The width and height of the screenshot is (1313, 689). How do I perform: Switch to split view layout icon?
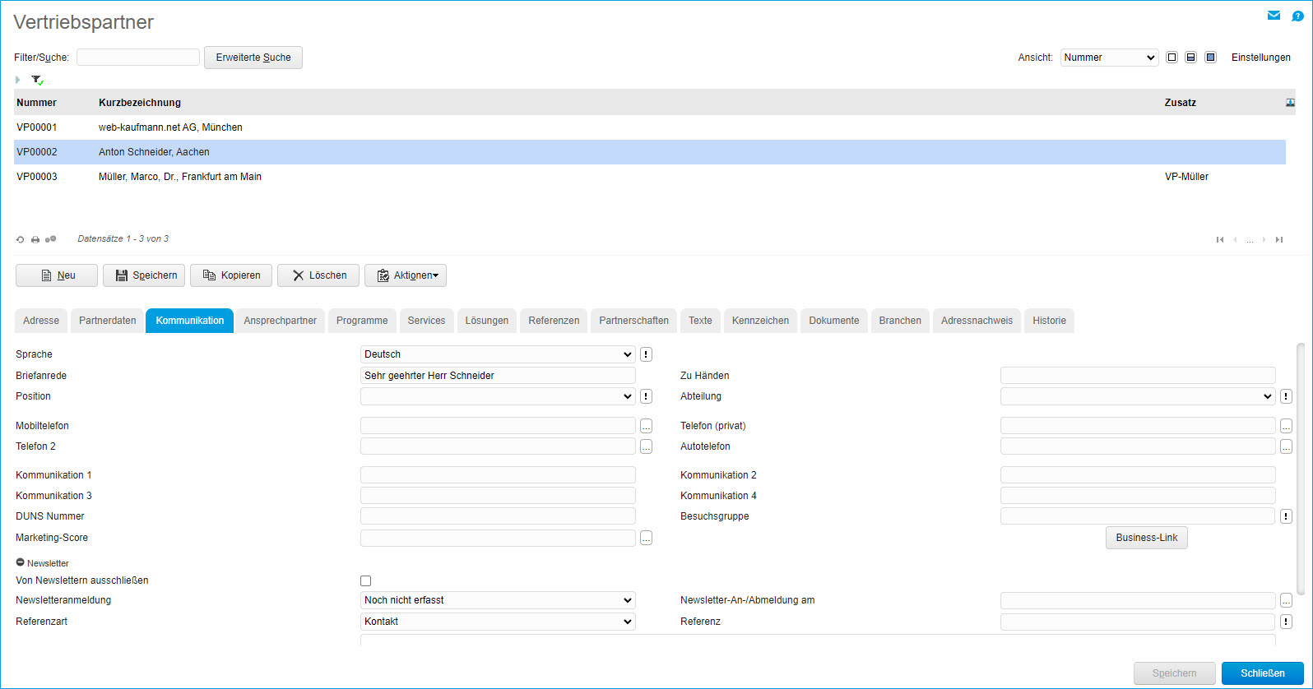(1190, 58)
